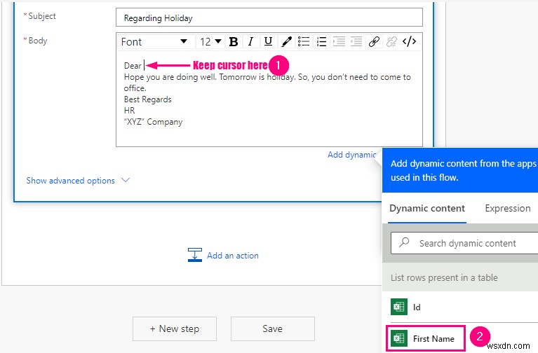Click Show advanced options link
Screen dimensions: 538x353
(x=70, y=180)
